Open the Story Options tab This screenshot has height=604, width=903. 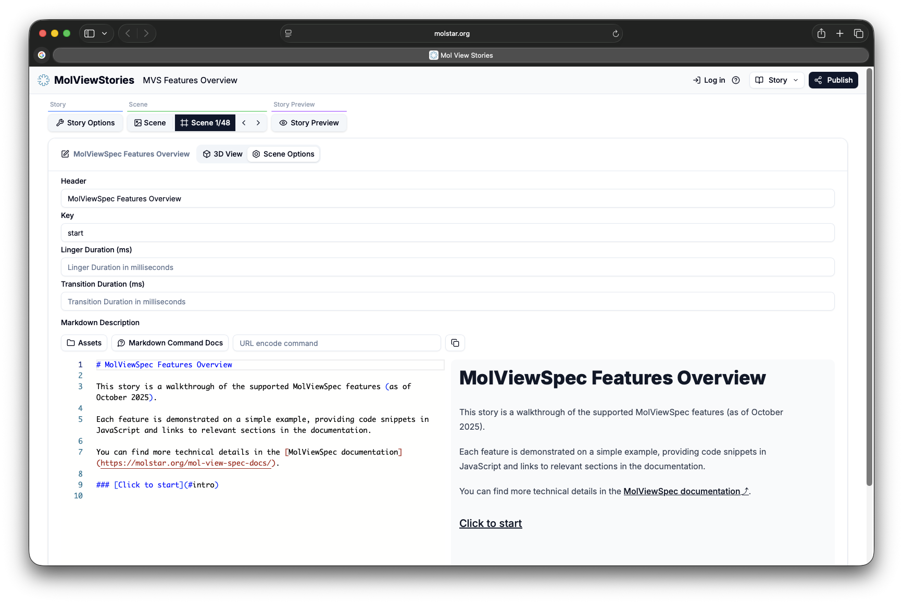[85, 123]
